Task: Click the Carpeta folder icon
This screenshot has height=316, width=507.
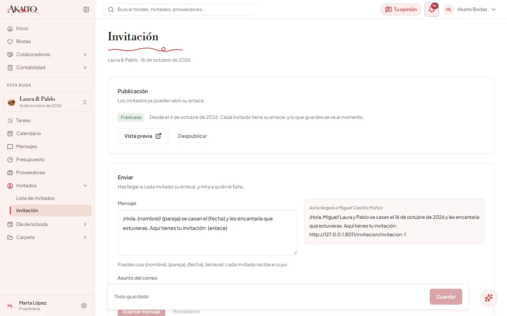Action: tap(10, 237)
